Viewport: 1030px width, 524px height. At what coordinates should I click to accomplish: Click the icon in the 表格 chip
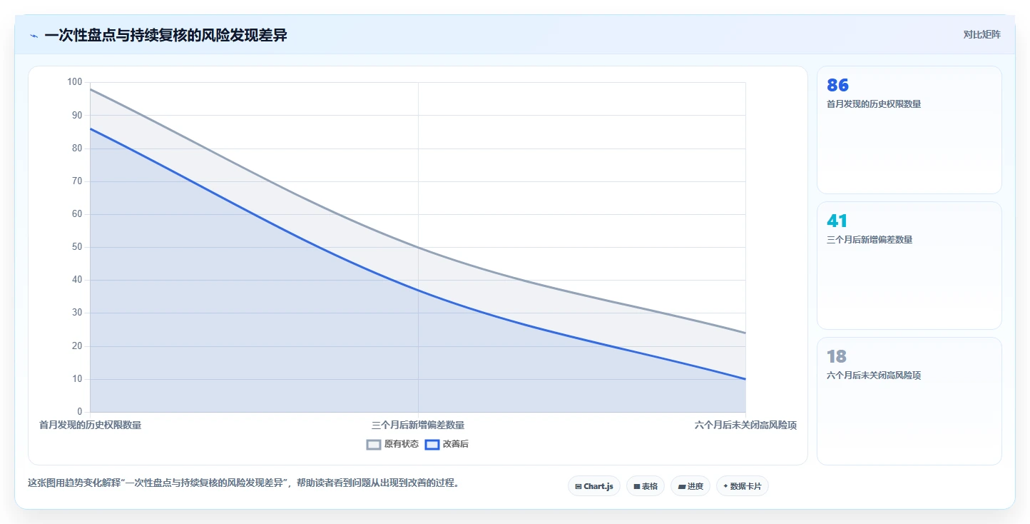point(637,486)
